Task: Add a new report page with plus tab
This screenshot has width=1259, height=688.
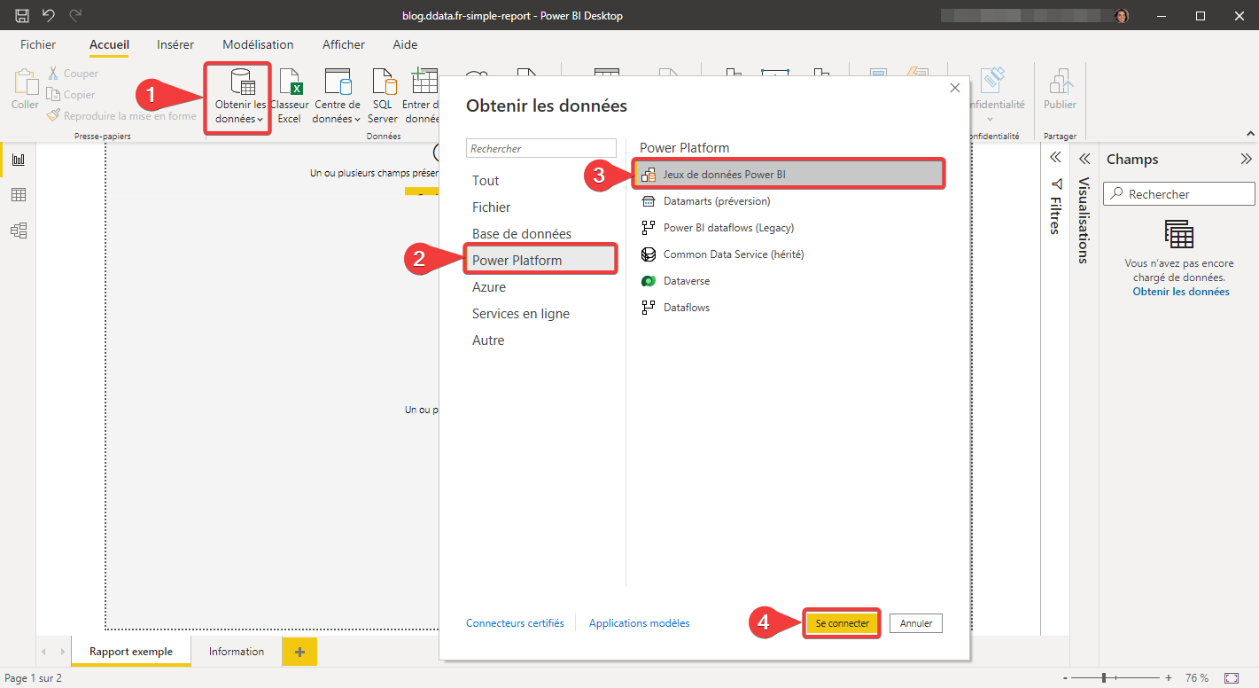Action: pyautogui.click(x=299, y=652)
